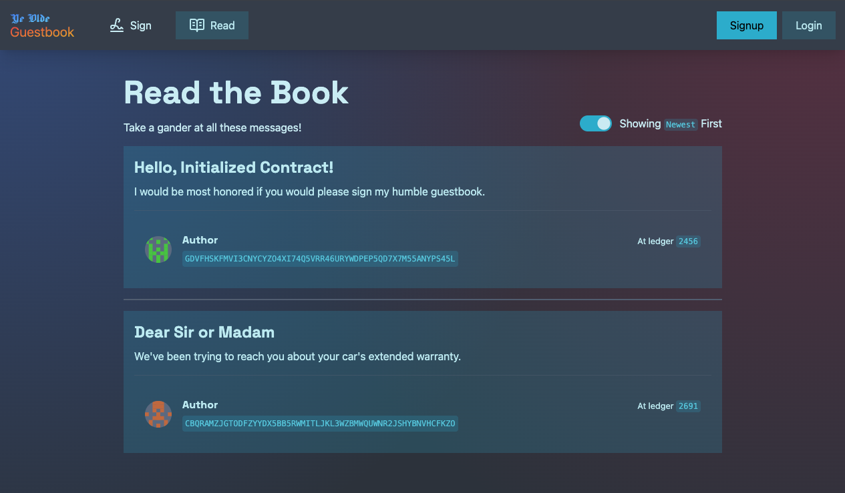Navigate to the Sign page
This screenshot has width=845, height=493.
[x=131, y=25]
